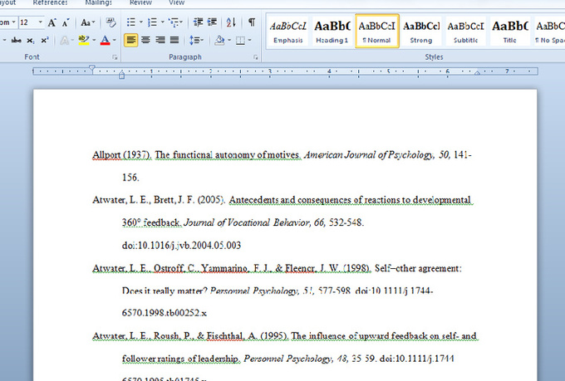Image resolution: width=565 pixels, height=381 pixels.
Task: Click the text 'Allport (1937).'
Action: (x=122, y=155)
